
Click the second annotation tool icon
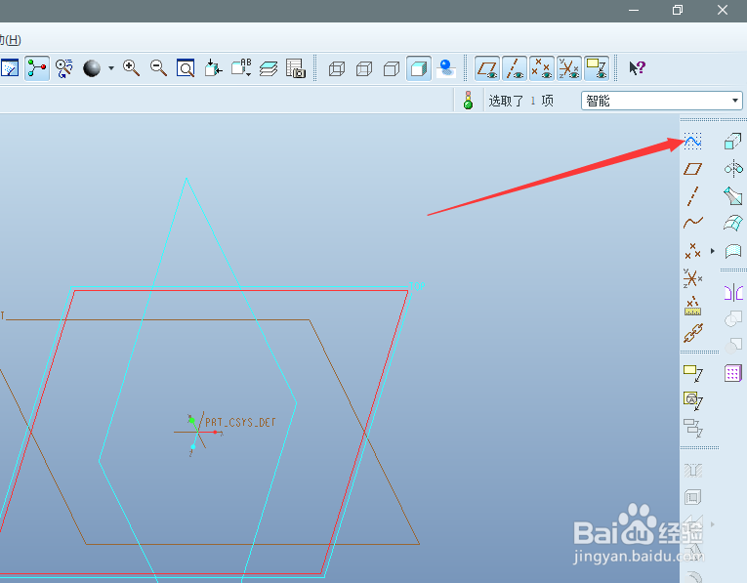coord(692,401)
